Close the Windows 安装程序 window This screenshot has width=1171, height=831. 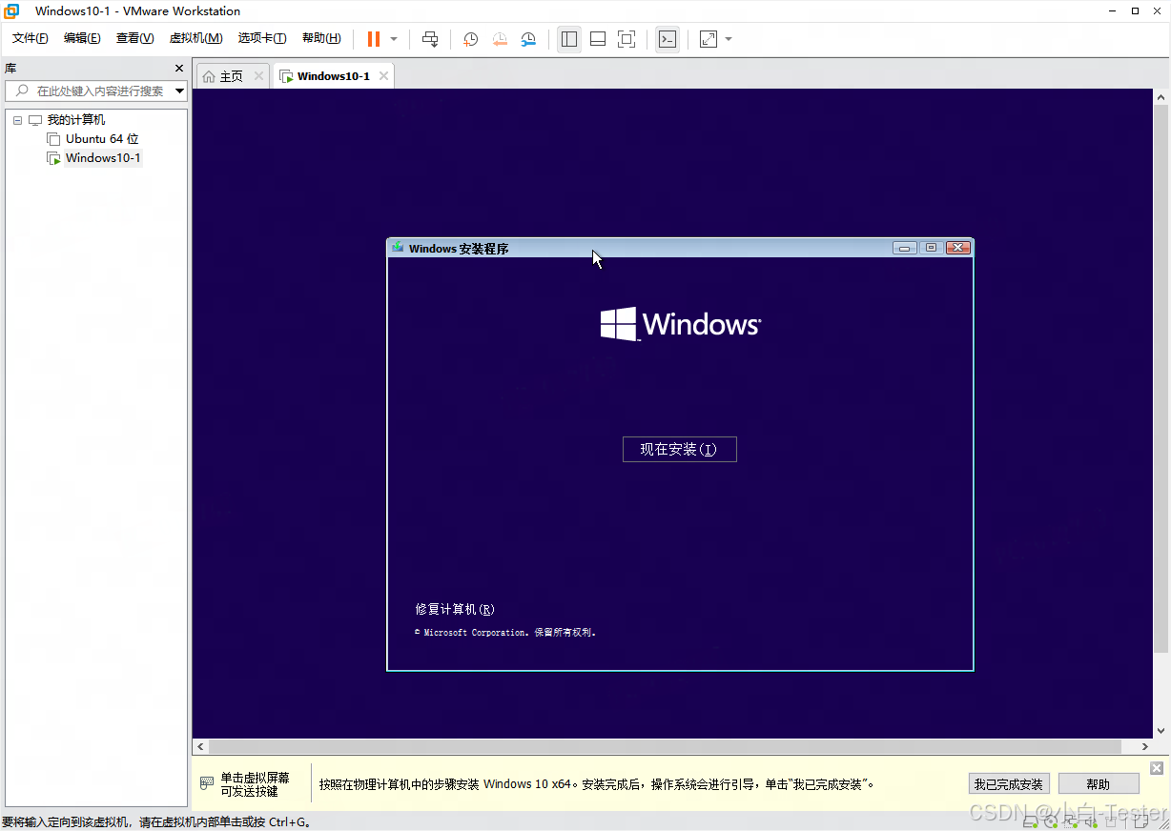pos(958,248)
